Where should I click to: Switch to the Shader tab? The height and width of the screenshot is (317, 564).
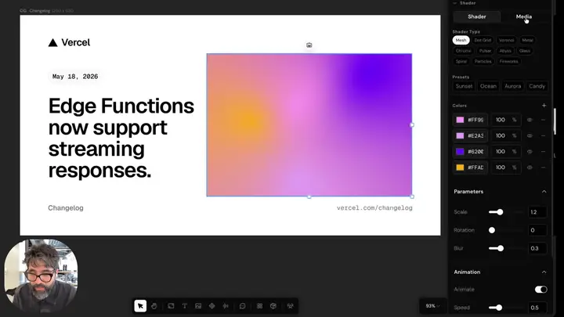pyautogui.click(x=476, y=16)
